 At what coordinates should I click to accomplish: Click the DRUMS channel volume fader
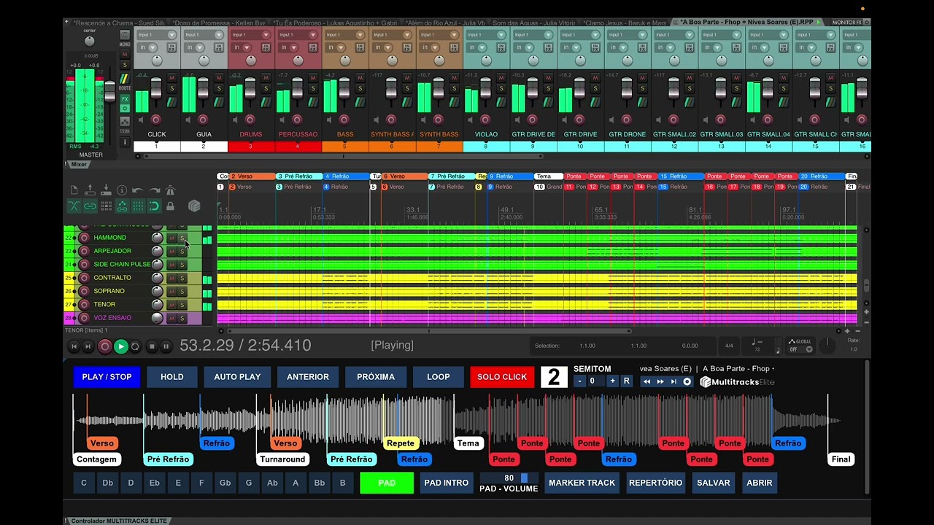[250, 87]
